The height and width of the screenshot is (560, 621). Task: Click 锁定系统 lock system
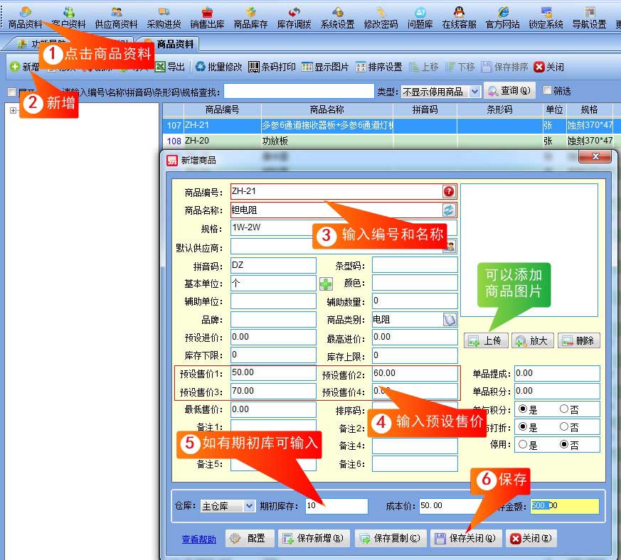coord(546,18)
